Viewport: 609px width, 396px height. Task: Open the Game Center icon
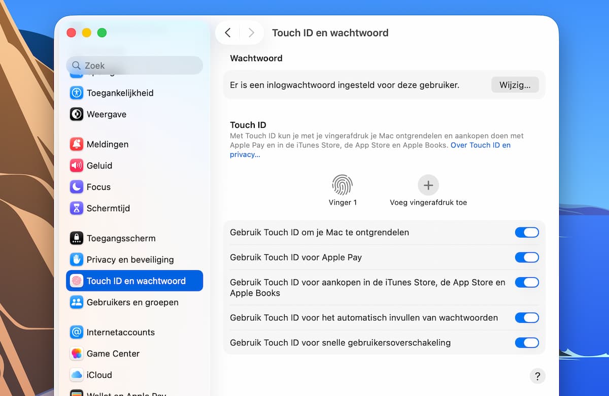pyautogui.click(x=77, y=353)
